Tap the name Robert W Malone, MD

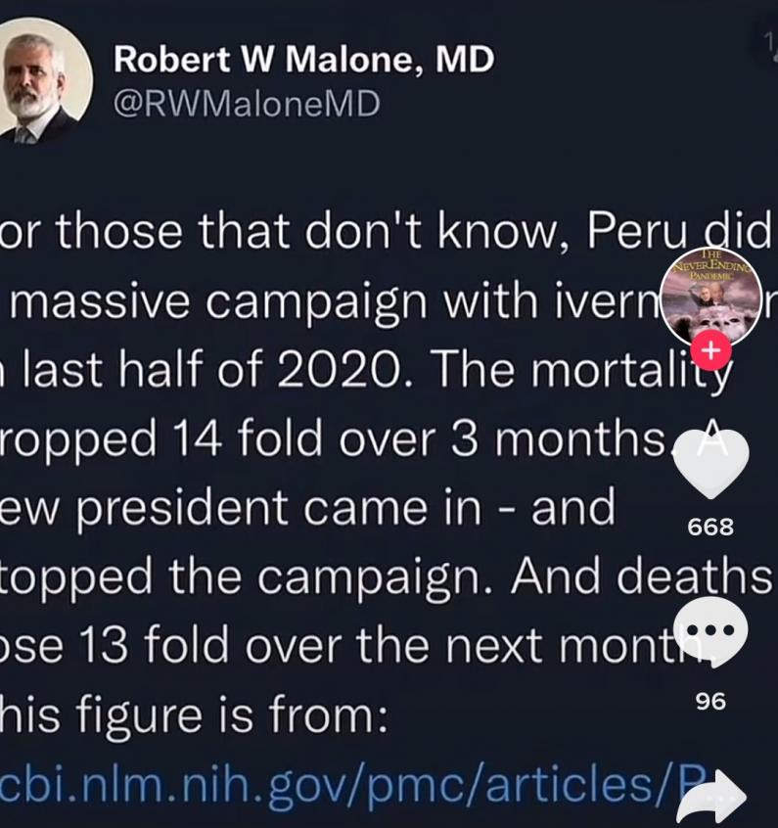point(303,60)
